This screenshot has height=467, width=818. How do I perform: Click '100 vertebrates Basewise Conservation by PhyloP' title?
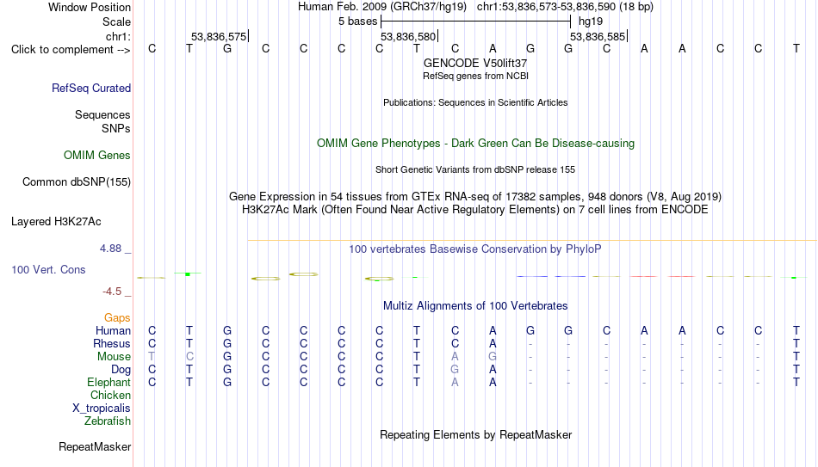coord(475,249)
